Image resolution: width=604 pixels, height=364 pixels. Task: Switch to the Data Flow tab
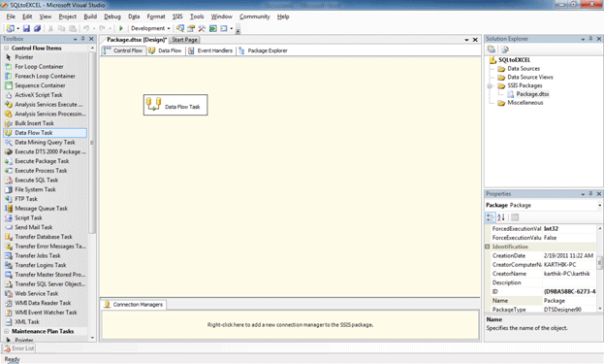[165, 50]
